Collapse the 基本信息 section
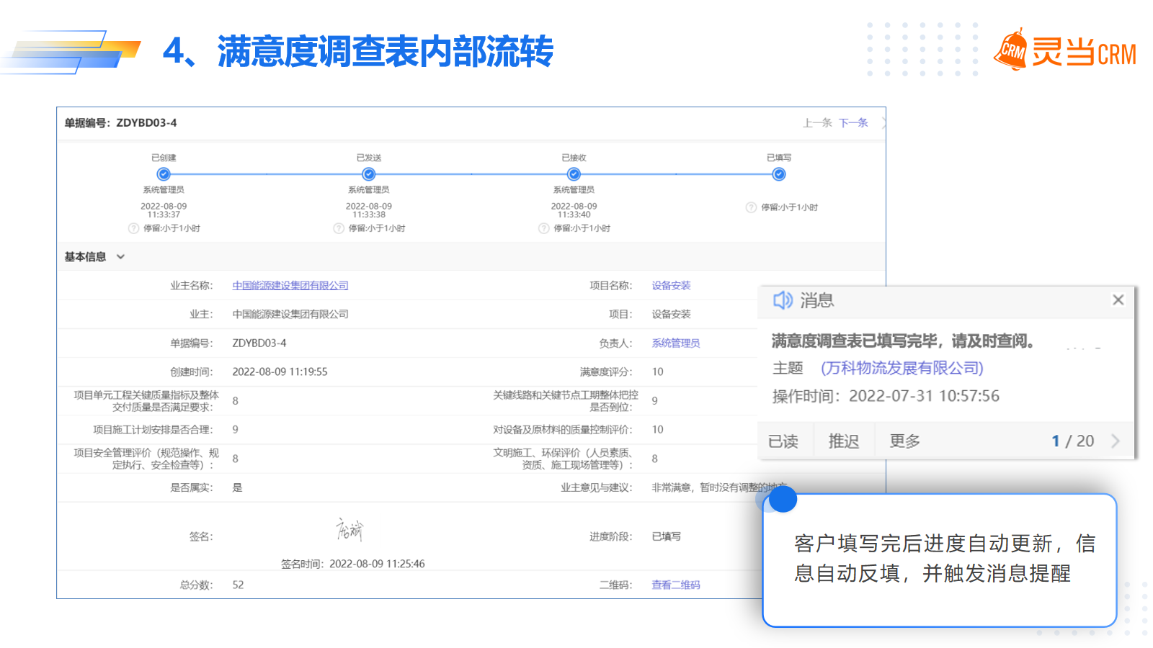This screenshot has height=648, width=1153. [x=120, y=257]
